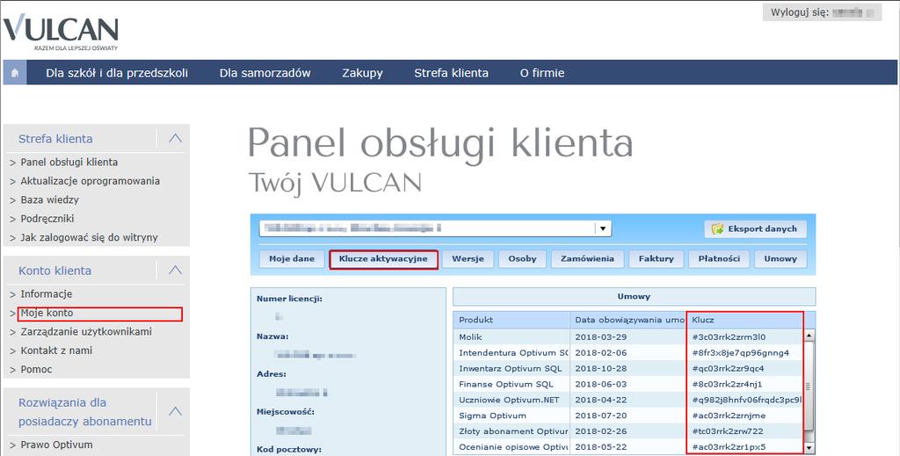Click the Produkt column header

point(512,320)
